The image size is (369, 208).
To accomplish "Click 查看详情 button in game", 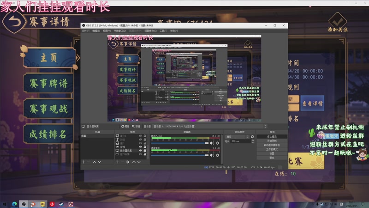I will [313, 103].
